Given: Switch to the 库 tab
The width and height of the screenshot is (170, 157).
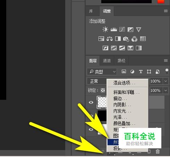Looking at the screenshot, I should tap(91, 11).
